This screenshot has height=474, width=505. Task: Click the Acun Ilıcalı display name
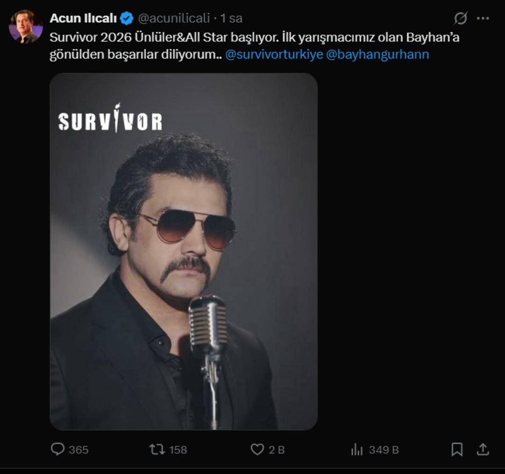click(x=83, y=18)
